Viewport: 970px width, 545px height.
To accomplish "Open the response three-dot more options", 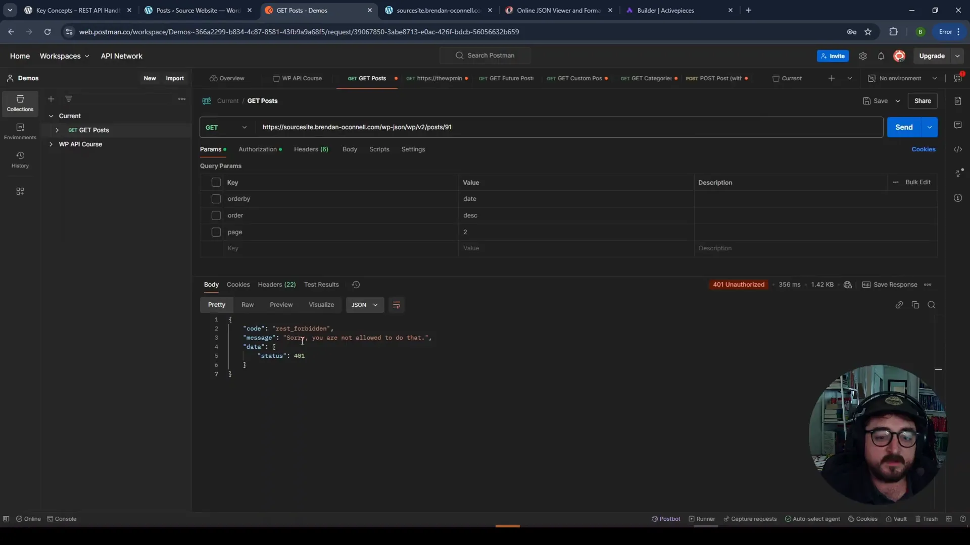I will click(928, 285).
